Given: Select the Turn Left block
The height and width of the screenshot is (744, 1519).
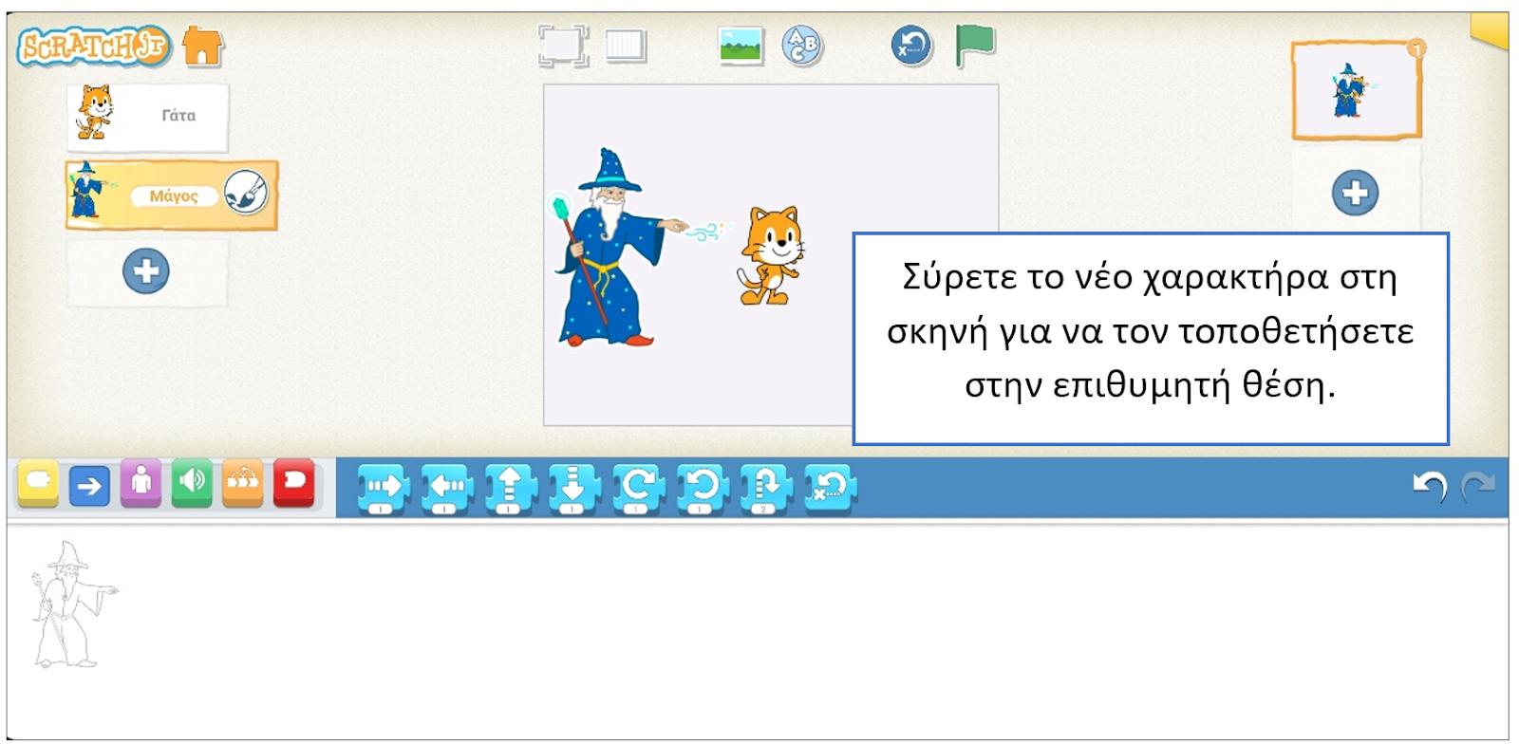Looking at the screenshot, I should 703,489.
